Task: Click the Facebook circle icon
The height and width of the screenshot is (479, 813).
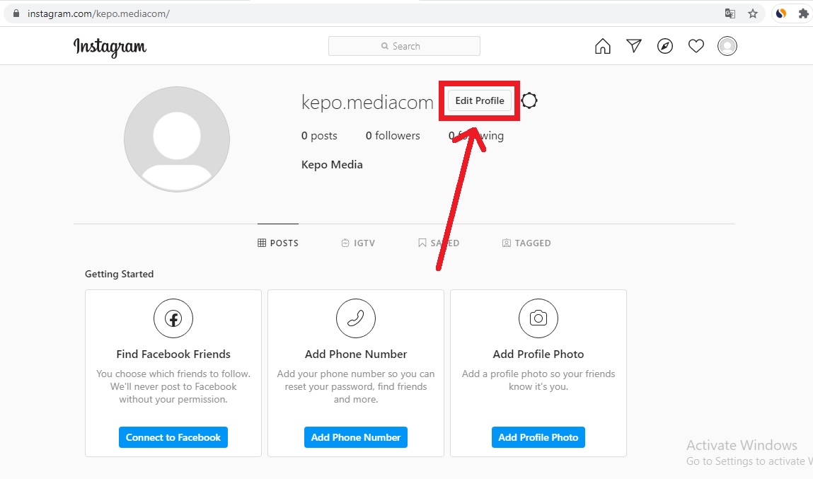Action: (x=173, y=318)
